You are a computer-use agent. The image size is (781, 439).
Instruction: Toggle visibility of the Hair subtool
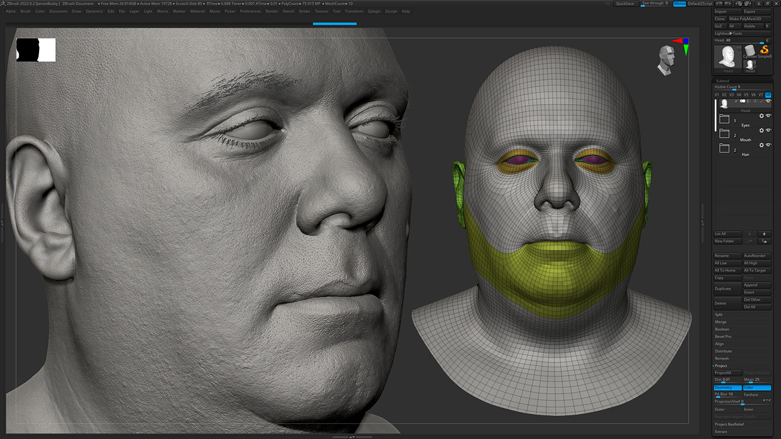pos(770,145)
